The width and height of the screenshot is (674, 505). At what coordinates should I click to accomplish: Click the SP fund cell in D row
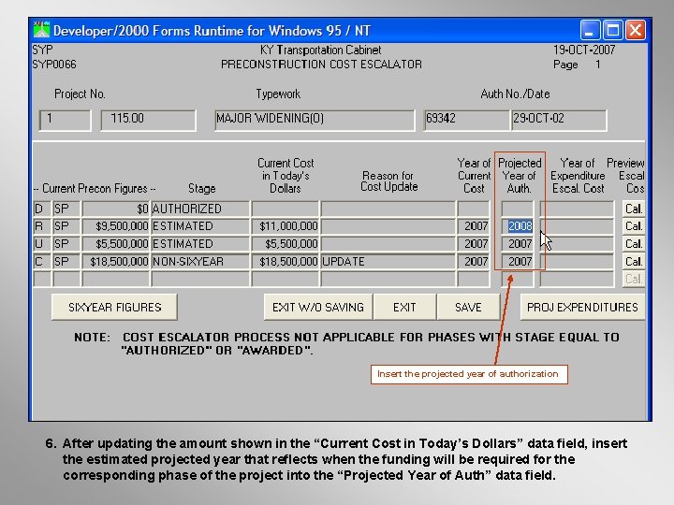(66, 209)
